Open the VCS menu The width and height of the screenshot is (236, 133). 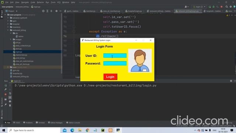coord(59,3)
